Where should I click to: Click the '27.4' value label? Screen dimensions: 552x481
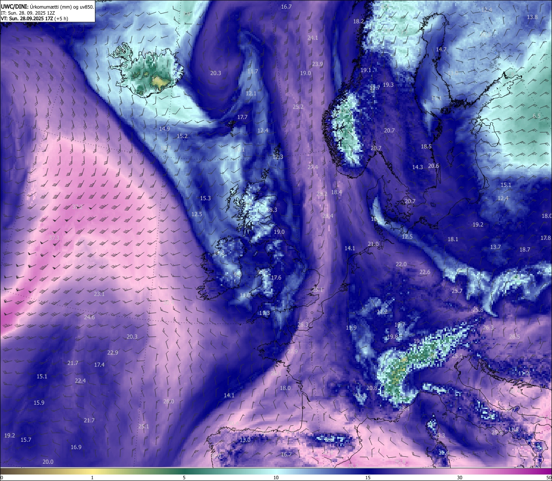pyautogui.click(x=313, y=167)
